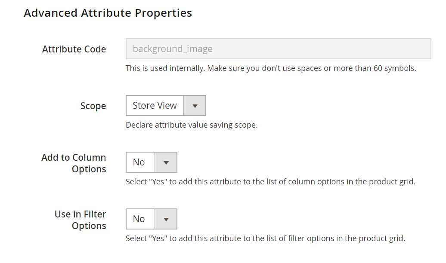Viewport: 446px width, 263px height.
Task: Click "No" value of Use in Filter Options
Action: (x=139, y=219)
